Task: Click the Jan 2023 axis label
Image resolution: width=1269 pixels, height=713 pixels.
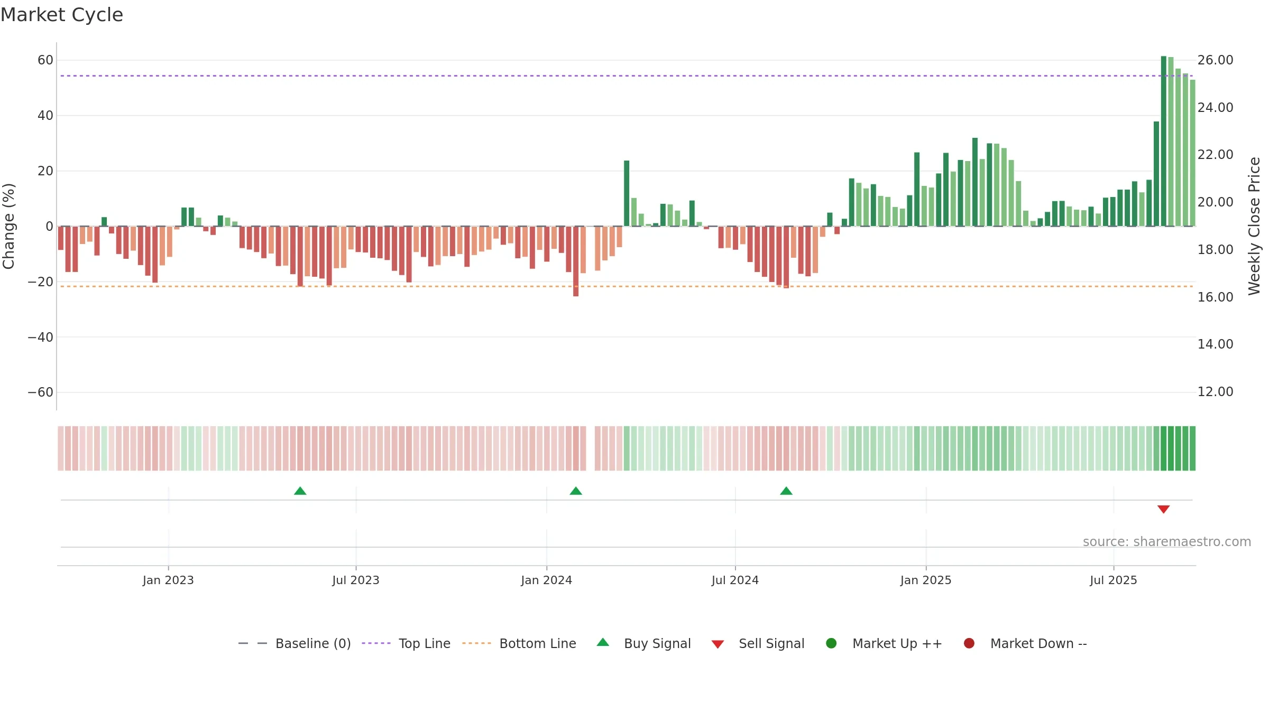Action: (x=168, y=580)
